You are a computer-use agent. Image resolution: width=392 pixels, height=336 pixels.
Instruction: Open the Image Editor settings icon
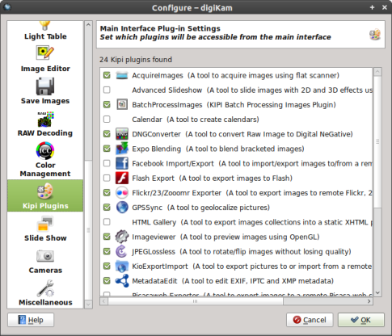[45, 53]
